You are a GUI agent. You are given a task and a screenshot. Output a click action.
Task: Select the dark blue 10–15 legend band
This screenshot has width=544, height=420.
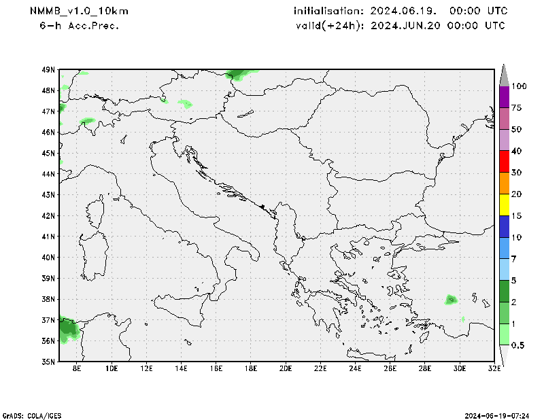(x=504, y=226)
